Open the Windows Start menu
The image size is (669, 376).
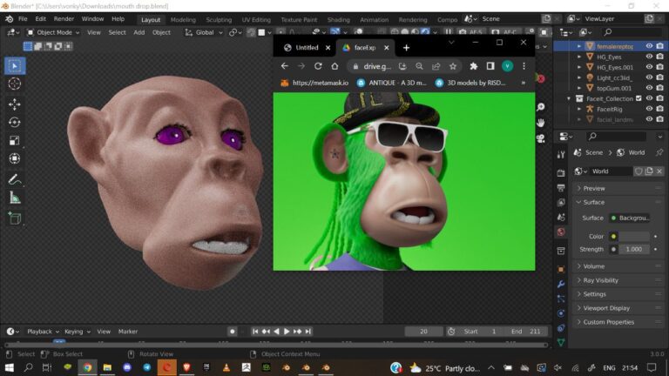pos(9,367)
